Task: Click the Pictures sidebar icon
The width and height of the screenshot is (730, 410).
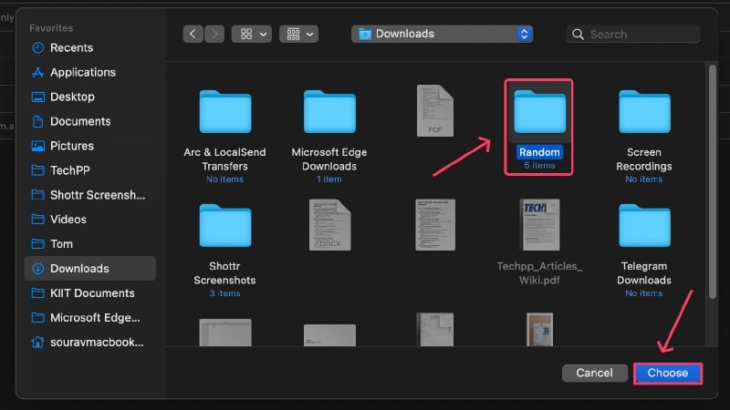Action: [x=37, y=146]
